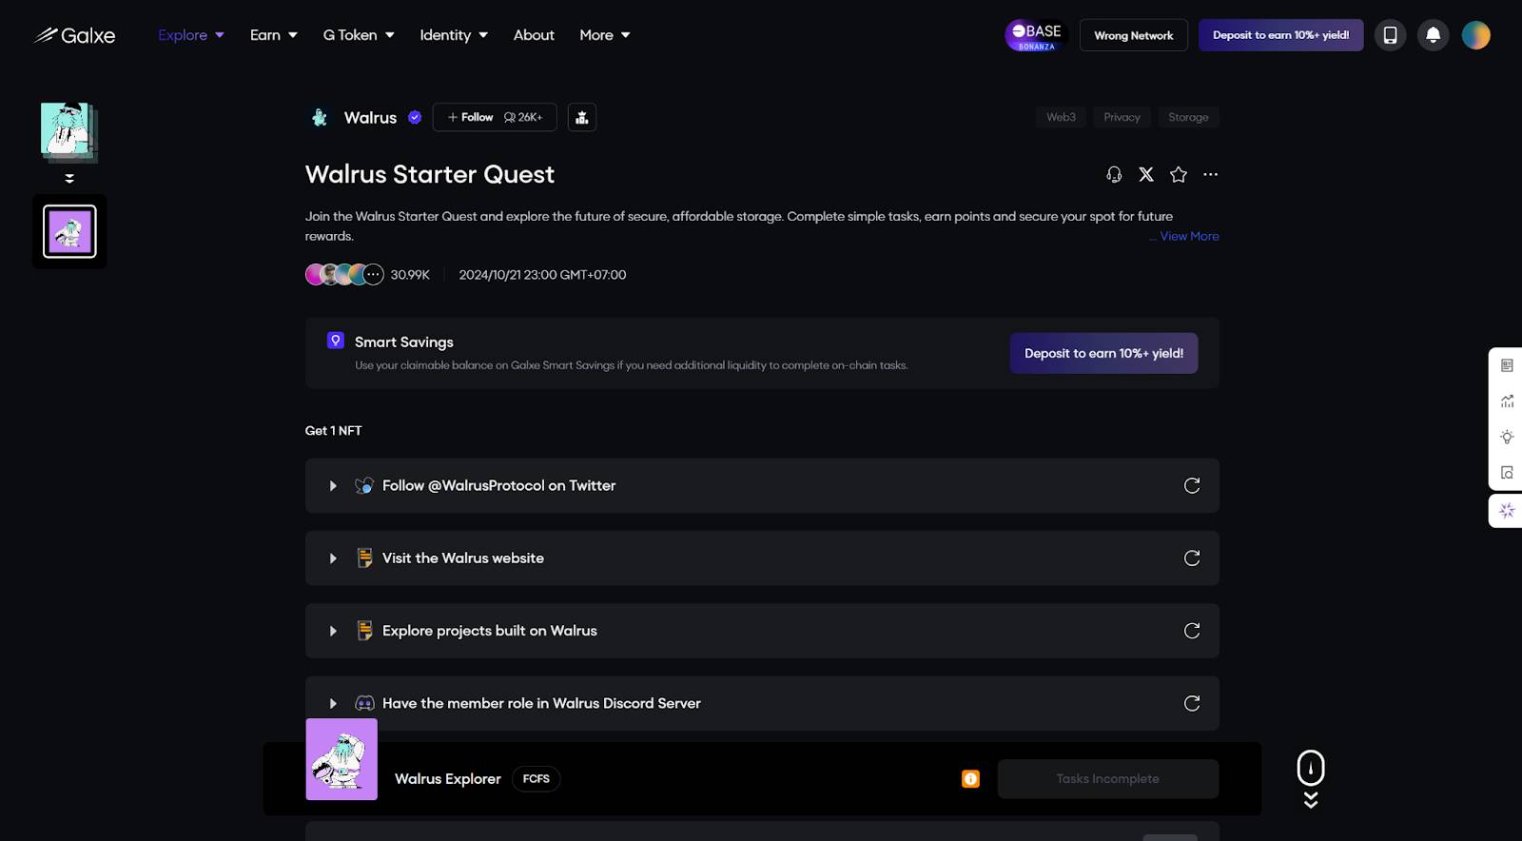Viewport: 1522px width, 841px height.
Task: Click the notification bell icon
Action: coord(1433,35)
